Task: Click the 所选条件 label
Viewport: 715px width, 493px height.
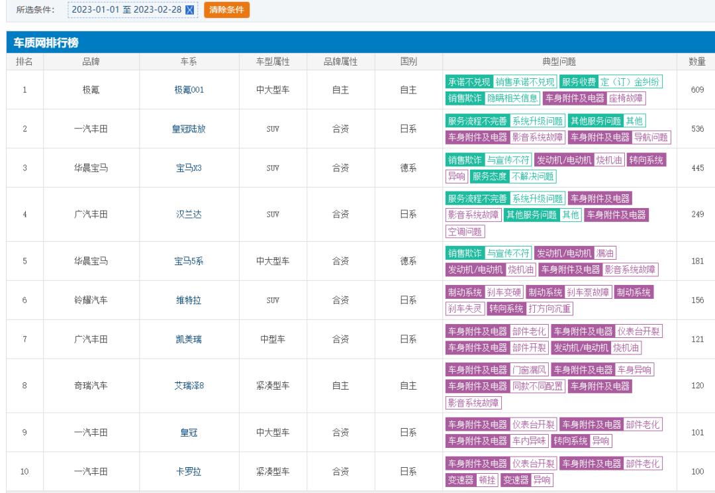Action: 35,9
